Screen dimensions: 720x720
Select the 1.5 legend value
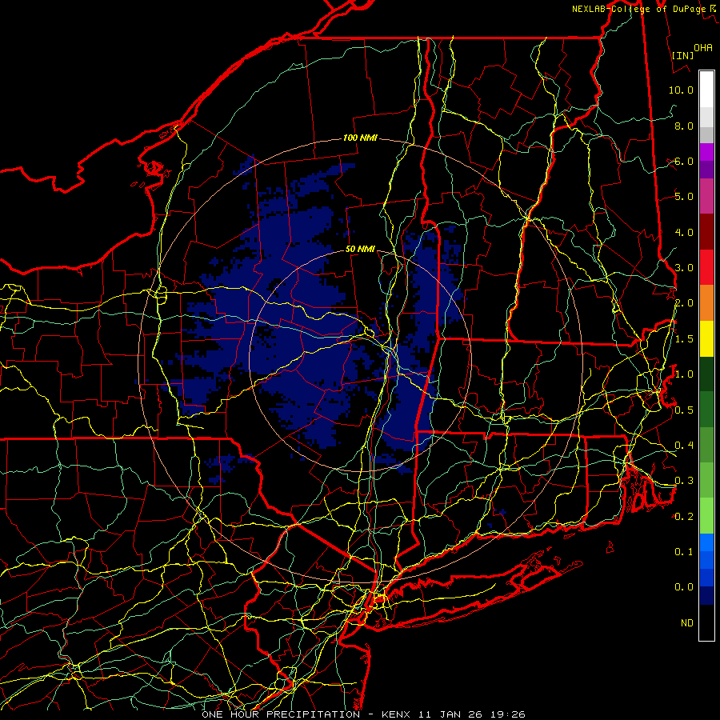tap(684, 339)
